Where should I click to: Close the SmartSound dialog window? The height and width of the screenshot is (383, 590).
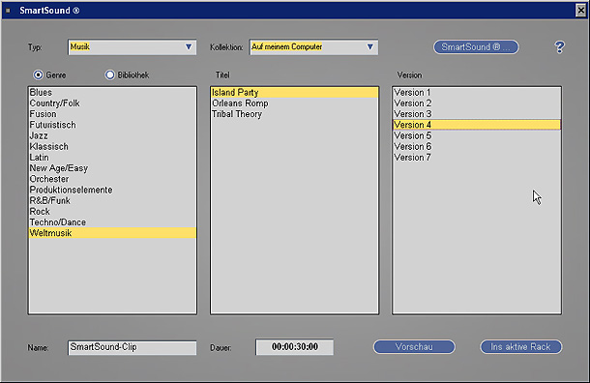(581, 11)
